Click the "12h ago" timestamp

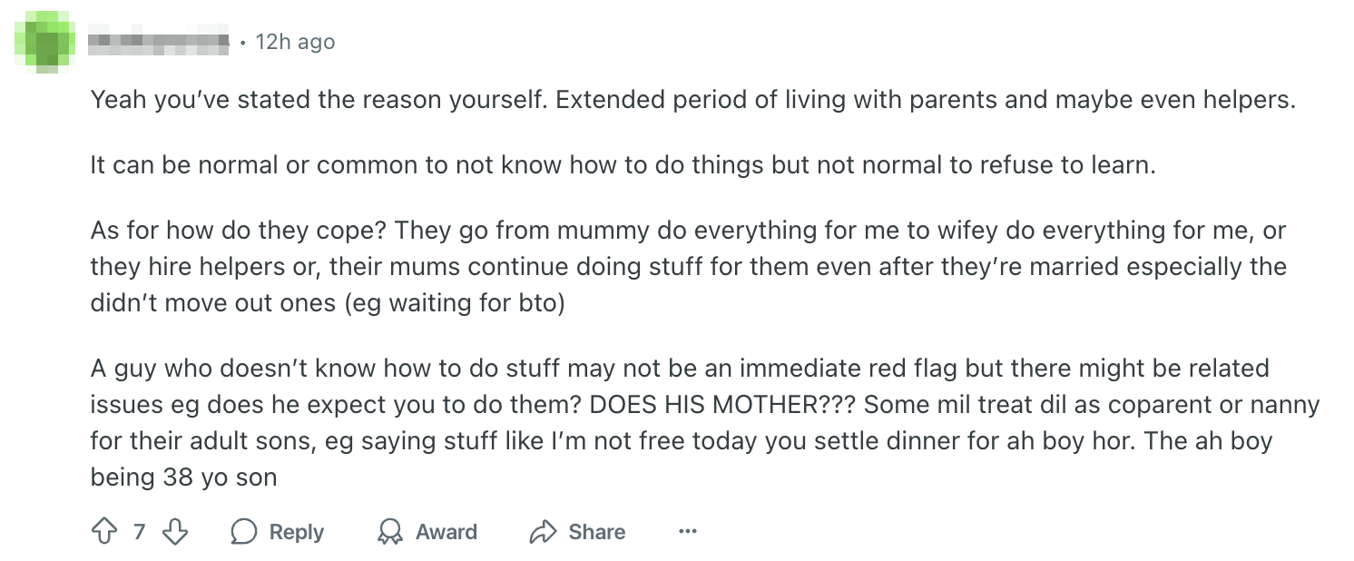point(295,42)
